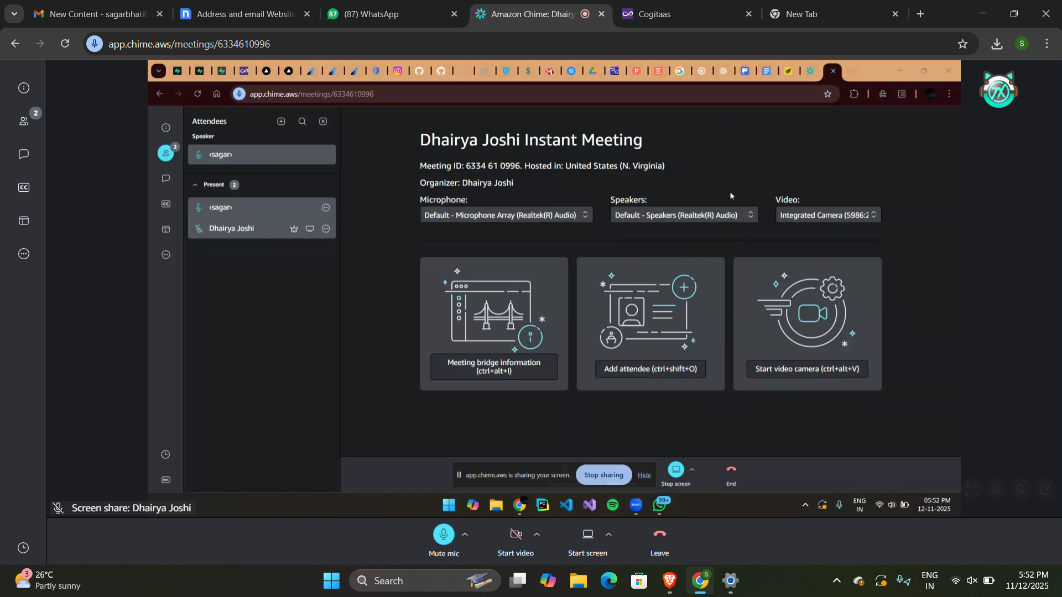The image size is (1062, 597).
Task: Click Hide in the screen sharing banner
Action: [644, 474]
